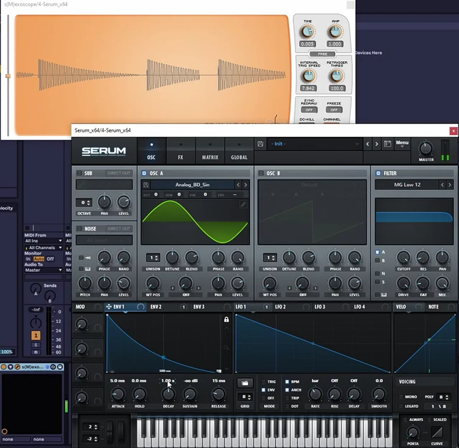Screen dimensions: 459x448
Task: Click NOISE DIRECT OUT button
Action: click(x=119, y=229)
